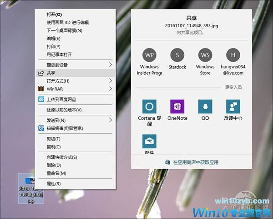Choose 重命名(M) in context menu
273x219 pixels.
(x=75, y=173)
